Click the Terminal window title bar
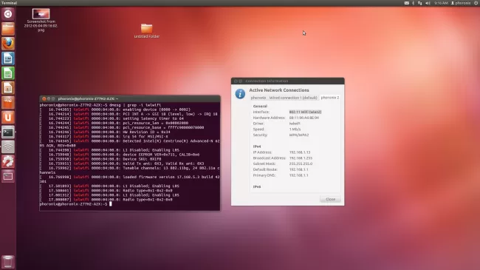480x270 pixels. coord(130,99)
